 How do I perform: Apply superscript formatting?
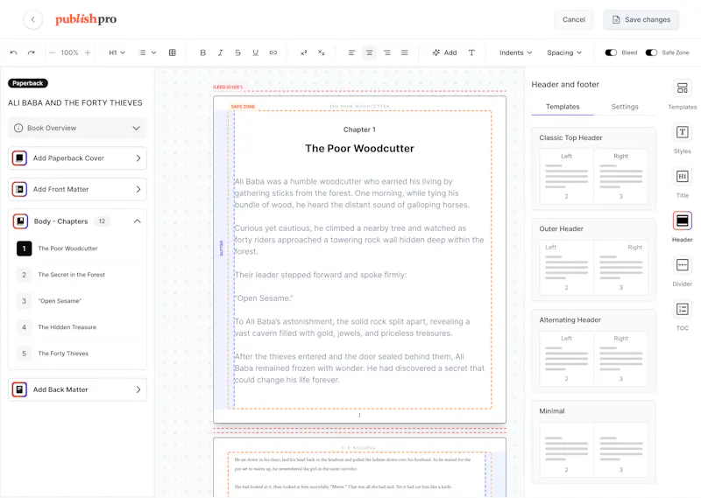point(303,53)
